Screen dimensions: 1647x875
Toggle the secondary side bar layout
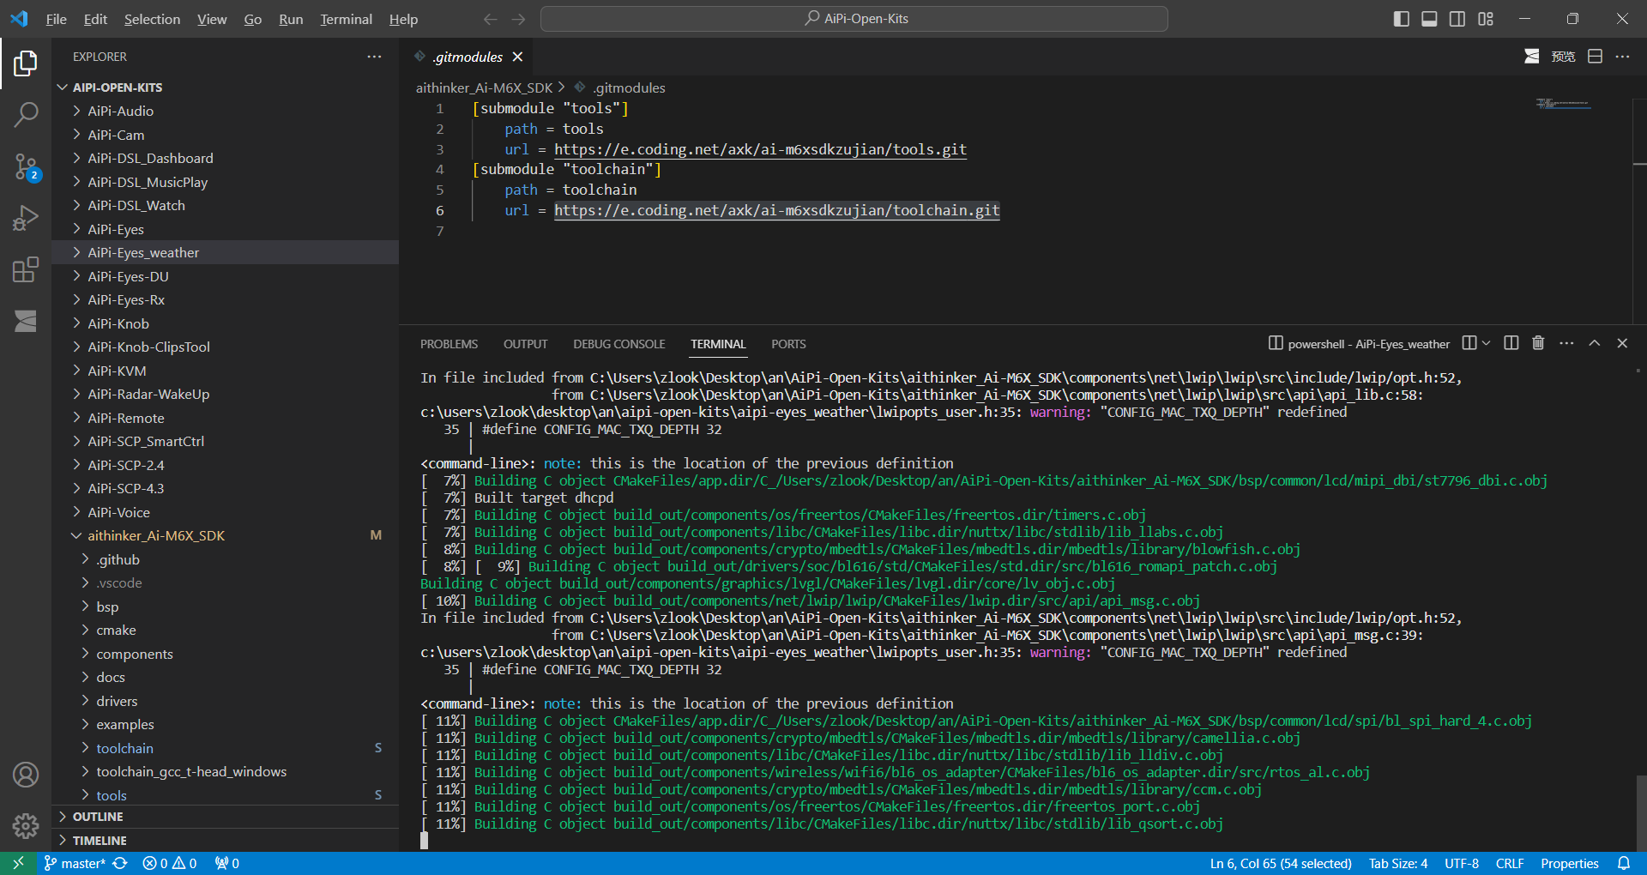pyautogui.click(x=1457, y=19)
